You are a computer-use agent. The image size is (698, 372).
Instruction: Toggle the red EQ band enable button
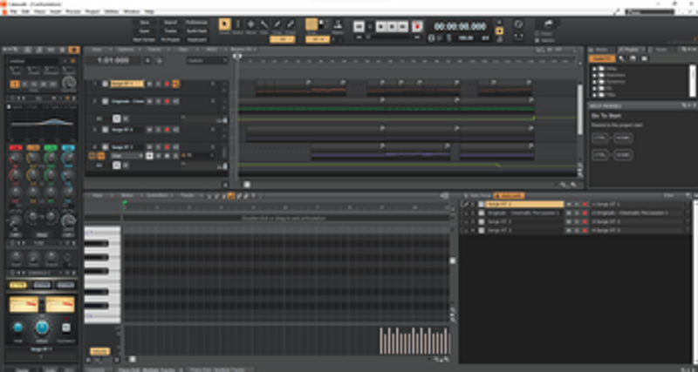16,147
